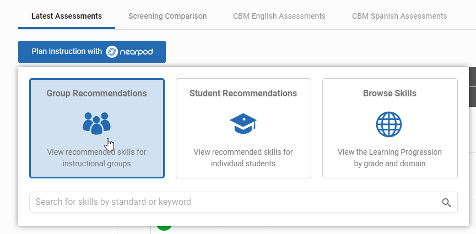Click the Nearpod logo icon
This screenshot has height=234, width=476.
click(x=112, y=52)
